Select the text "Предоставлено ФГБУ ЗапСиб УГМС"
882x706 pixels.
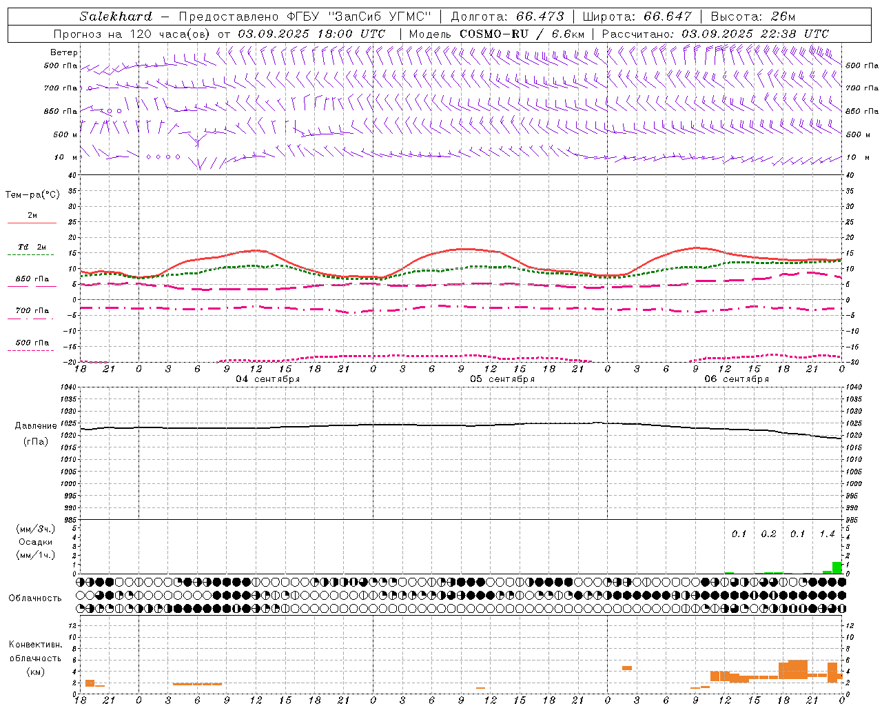(305, 17)
